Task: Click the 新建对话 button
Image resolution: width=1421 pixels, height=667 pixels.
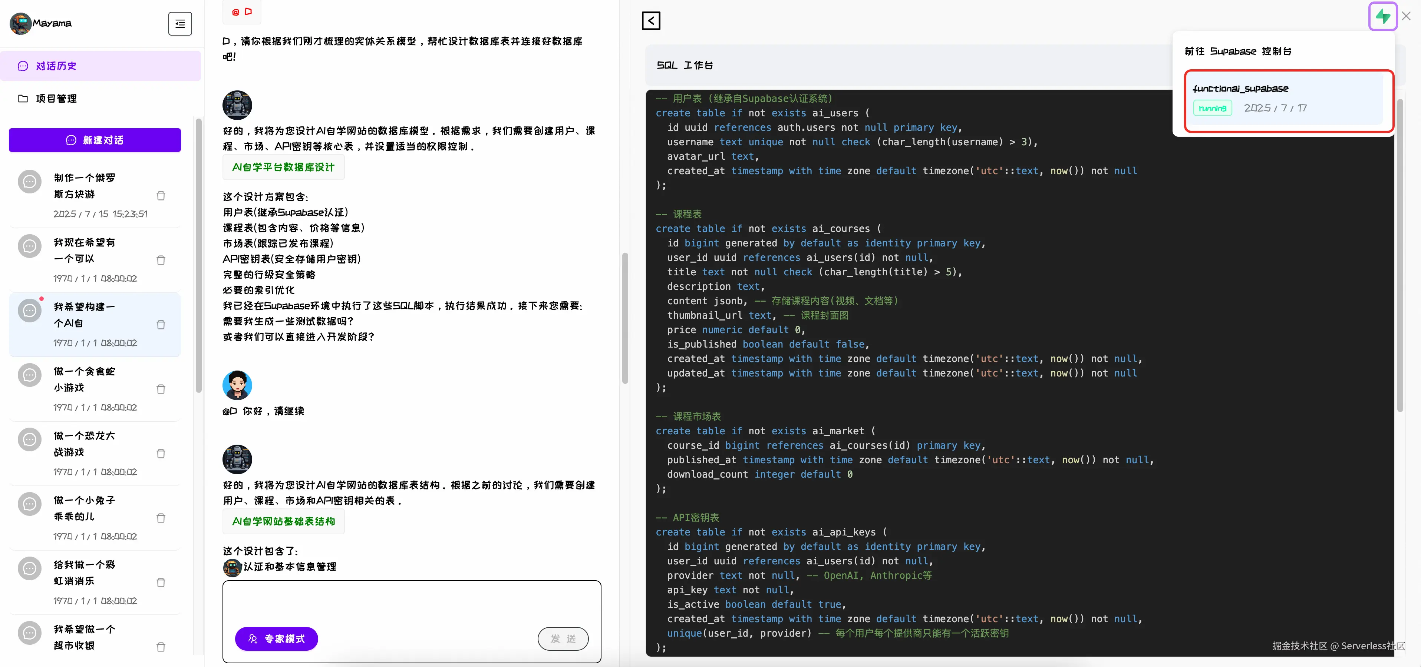Action: (95, 140)
